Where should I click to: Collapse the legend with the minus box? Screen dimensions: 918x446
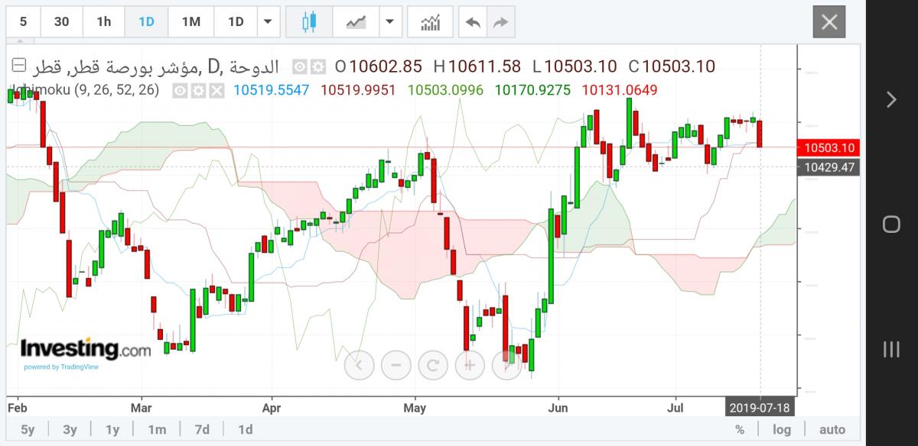[20, 65]
